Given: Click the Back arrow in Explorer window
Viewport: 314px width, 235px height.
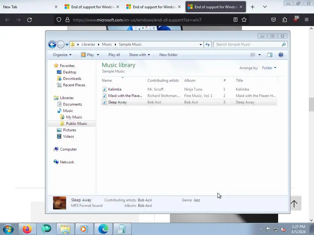Looking at the screenshot, I should (x=52, y=44).
